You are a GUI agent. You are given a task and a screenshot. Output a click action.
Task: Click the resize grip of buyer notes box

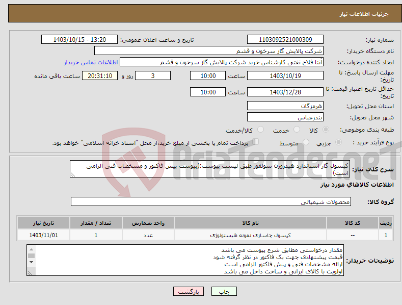click(30, 273)
